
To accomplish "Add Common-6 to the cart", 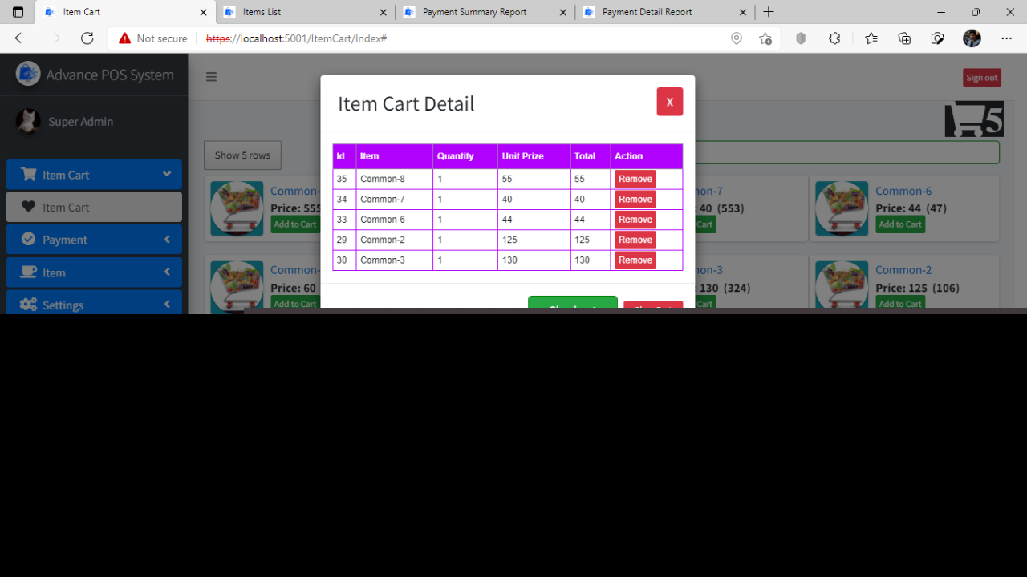I will [900, 224].
